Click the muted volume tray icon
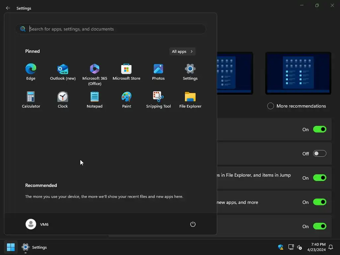This screenshot has width=340, height=255. coord(299,247)
